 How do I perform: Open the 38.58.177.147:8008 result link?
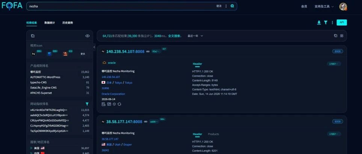(x=124, y=122)
